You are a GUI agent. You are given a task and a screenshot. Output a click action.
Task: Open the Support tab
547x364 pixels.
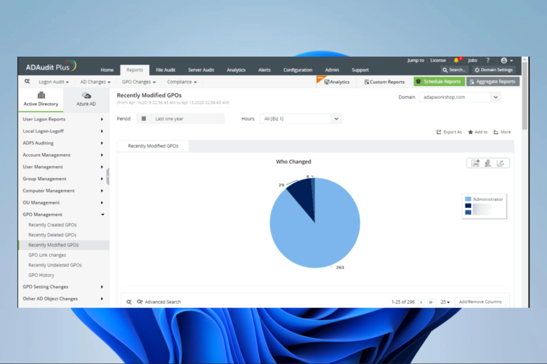pyautogui.click(x=360, y=70)
